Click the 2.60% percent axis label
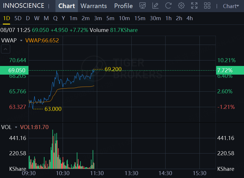The image size is (244, 178). pyautogui.click(x=225, y=91)
